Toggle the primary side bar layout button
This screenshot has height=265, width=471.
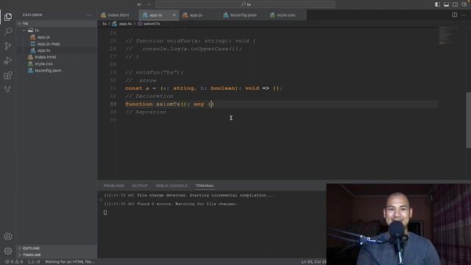pos(438,4)
